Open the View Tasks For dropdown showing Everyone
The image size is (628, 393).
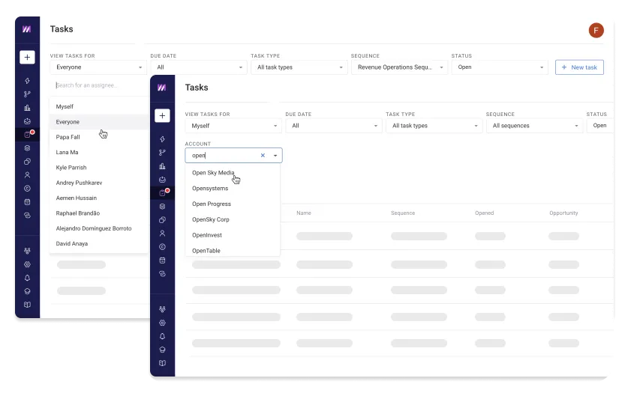click(98, 67)
